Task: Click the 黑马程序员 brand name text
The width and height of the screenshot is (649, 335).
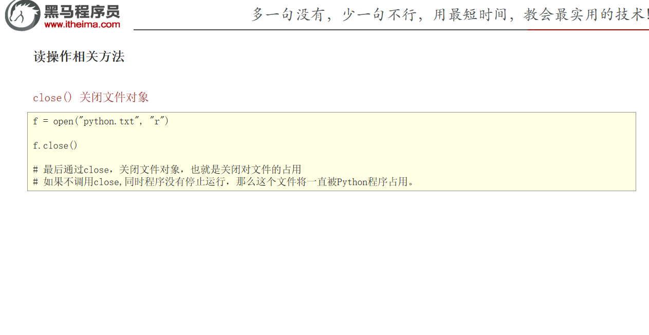Action: (82, 11)
